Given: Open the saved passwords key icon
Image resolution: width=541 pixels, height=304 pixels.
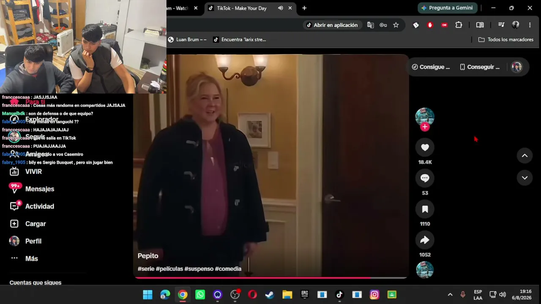Looking at the screenshot, I should point(383,25).
